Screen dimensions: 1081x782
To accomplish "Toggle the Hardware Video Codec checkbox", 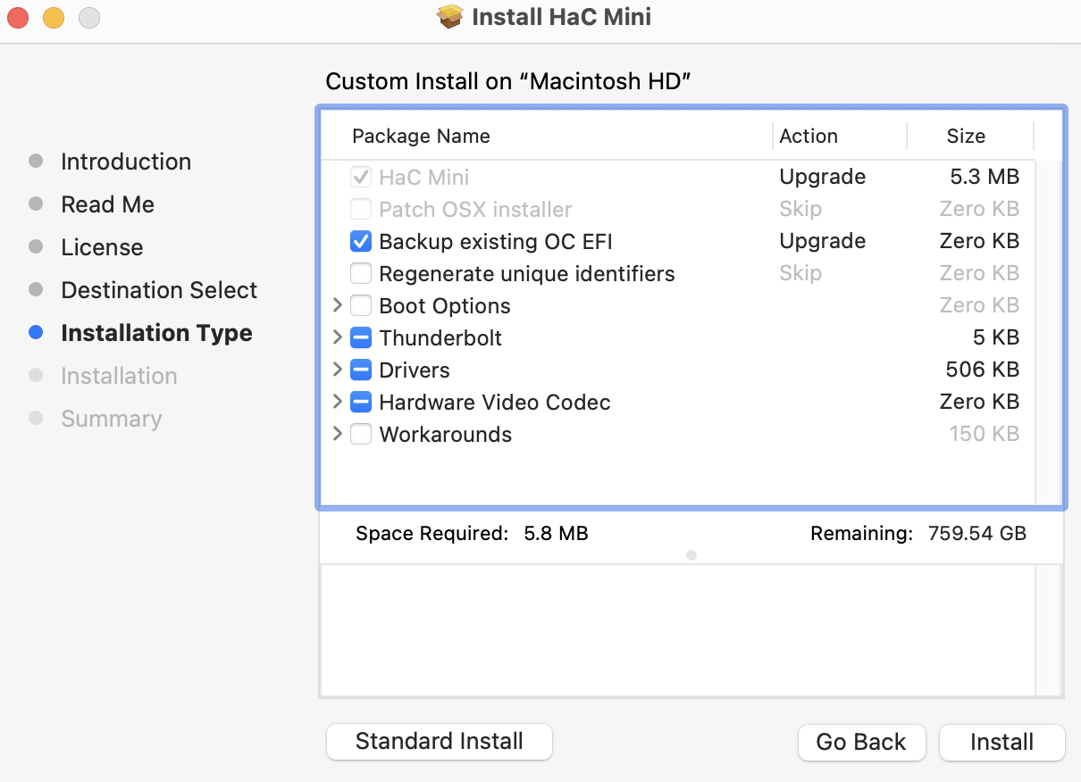I will [361, 403].
